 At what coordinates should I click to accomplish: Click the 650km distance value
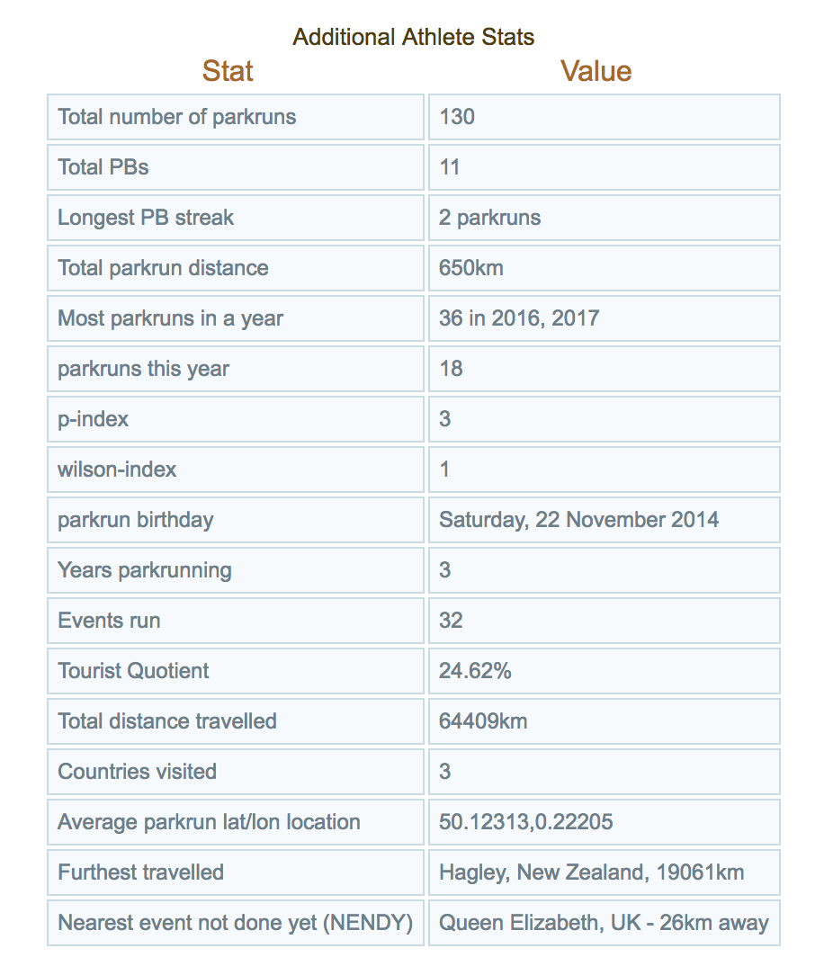[x=471, y=268]
